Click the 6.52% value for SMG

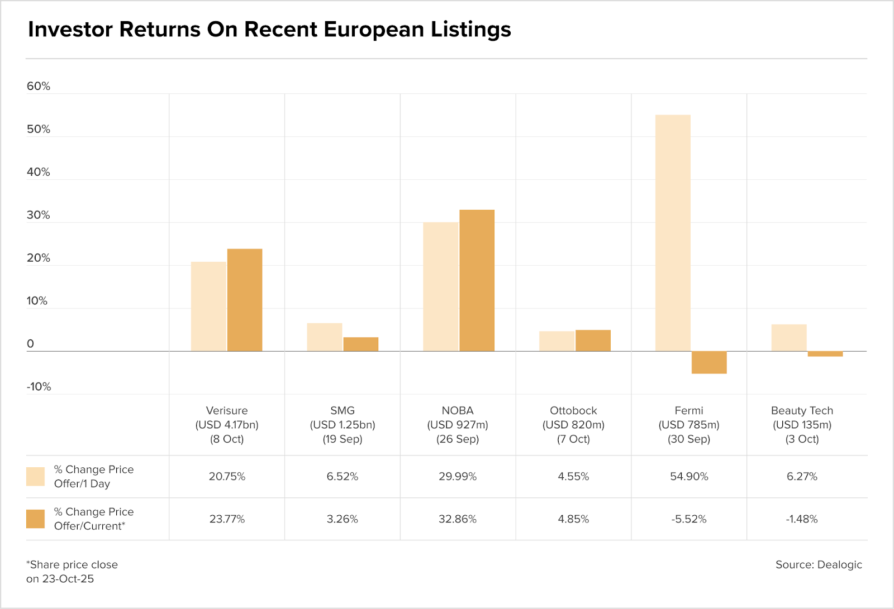(x=343, y=476)
